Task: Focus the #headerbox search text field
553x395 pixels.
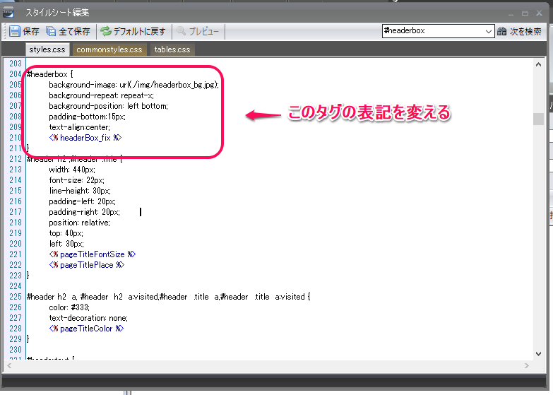Action: (432, 32)
